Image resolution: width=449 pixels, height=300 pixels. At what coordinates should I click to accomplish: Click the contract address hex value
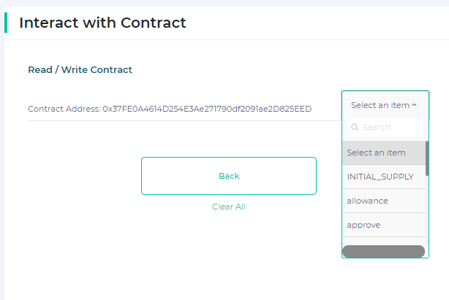click(207, 109)
